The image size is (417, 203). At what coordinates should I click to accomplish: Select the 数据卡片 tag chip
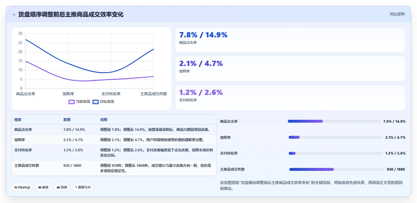[x=83, y=187]
